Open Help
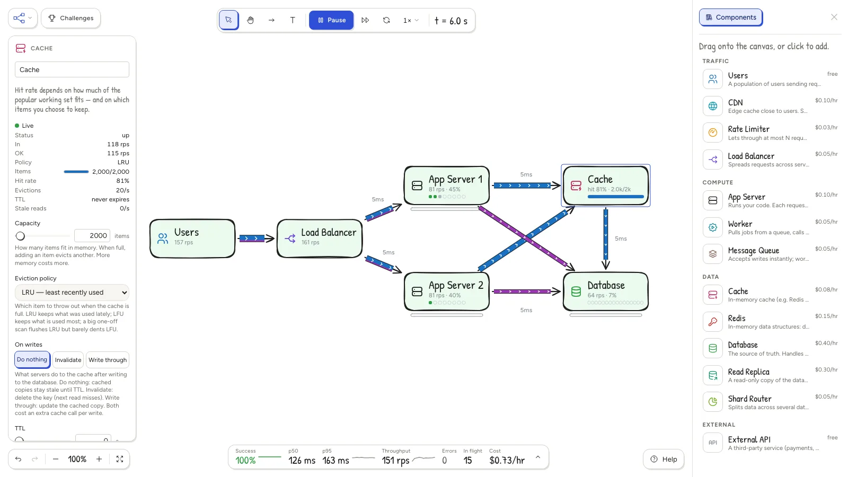 pos(664,459)
